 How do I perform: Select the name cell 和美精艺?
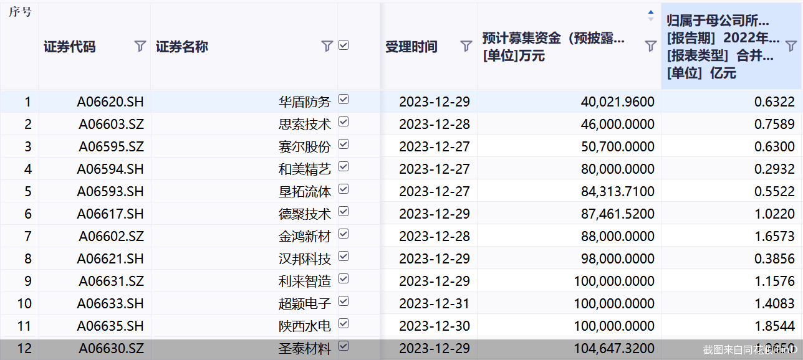coord(305,169)
